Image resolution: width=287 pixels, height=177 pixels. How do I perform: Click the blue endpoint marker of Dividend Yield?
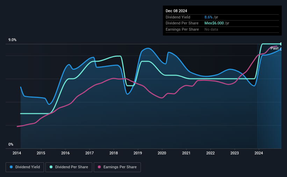[281, 49]
